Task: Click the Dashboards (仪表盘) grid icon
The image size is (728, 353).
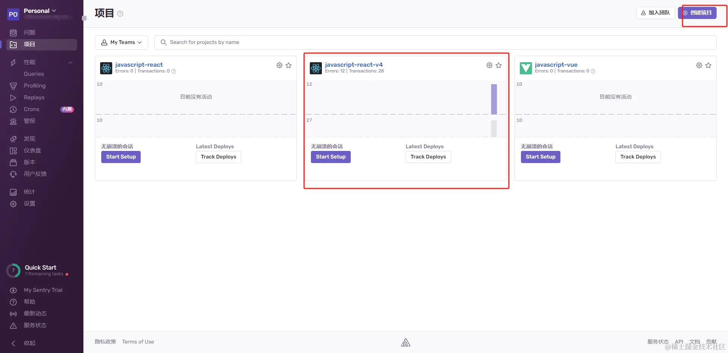Action: (x=13, y=151)
